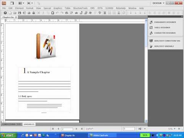Viewport: 184px width, 138px height.
Task: Open the StructureTools menu
Action: pos(80,8)
